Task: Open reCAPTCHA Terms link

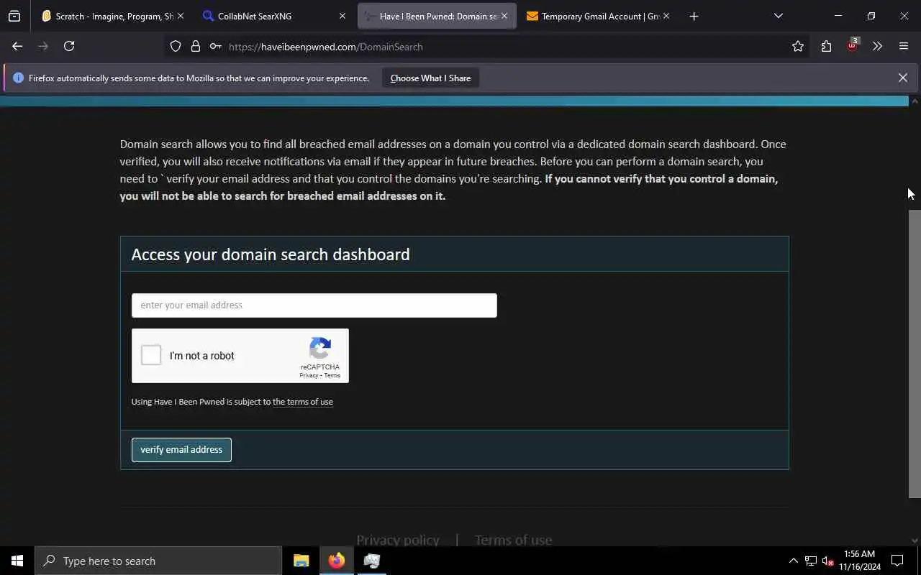Action: click(332, 376)
